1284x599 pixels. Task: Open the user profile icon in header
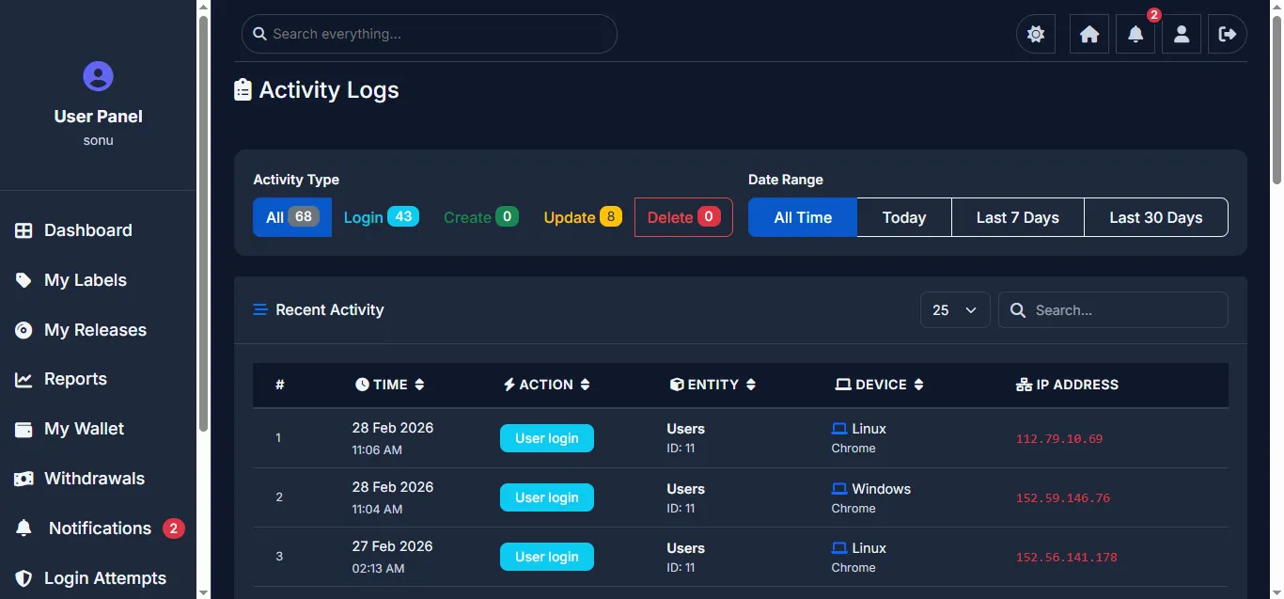pyautogui.click(x=1182, y=34)
